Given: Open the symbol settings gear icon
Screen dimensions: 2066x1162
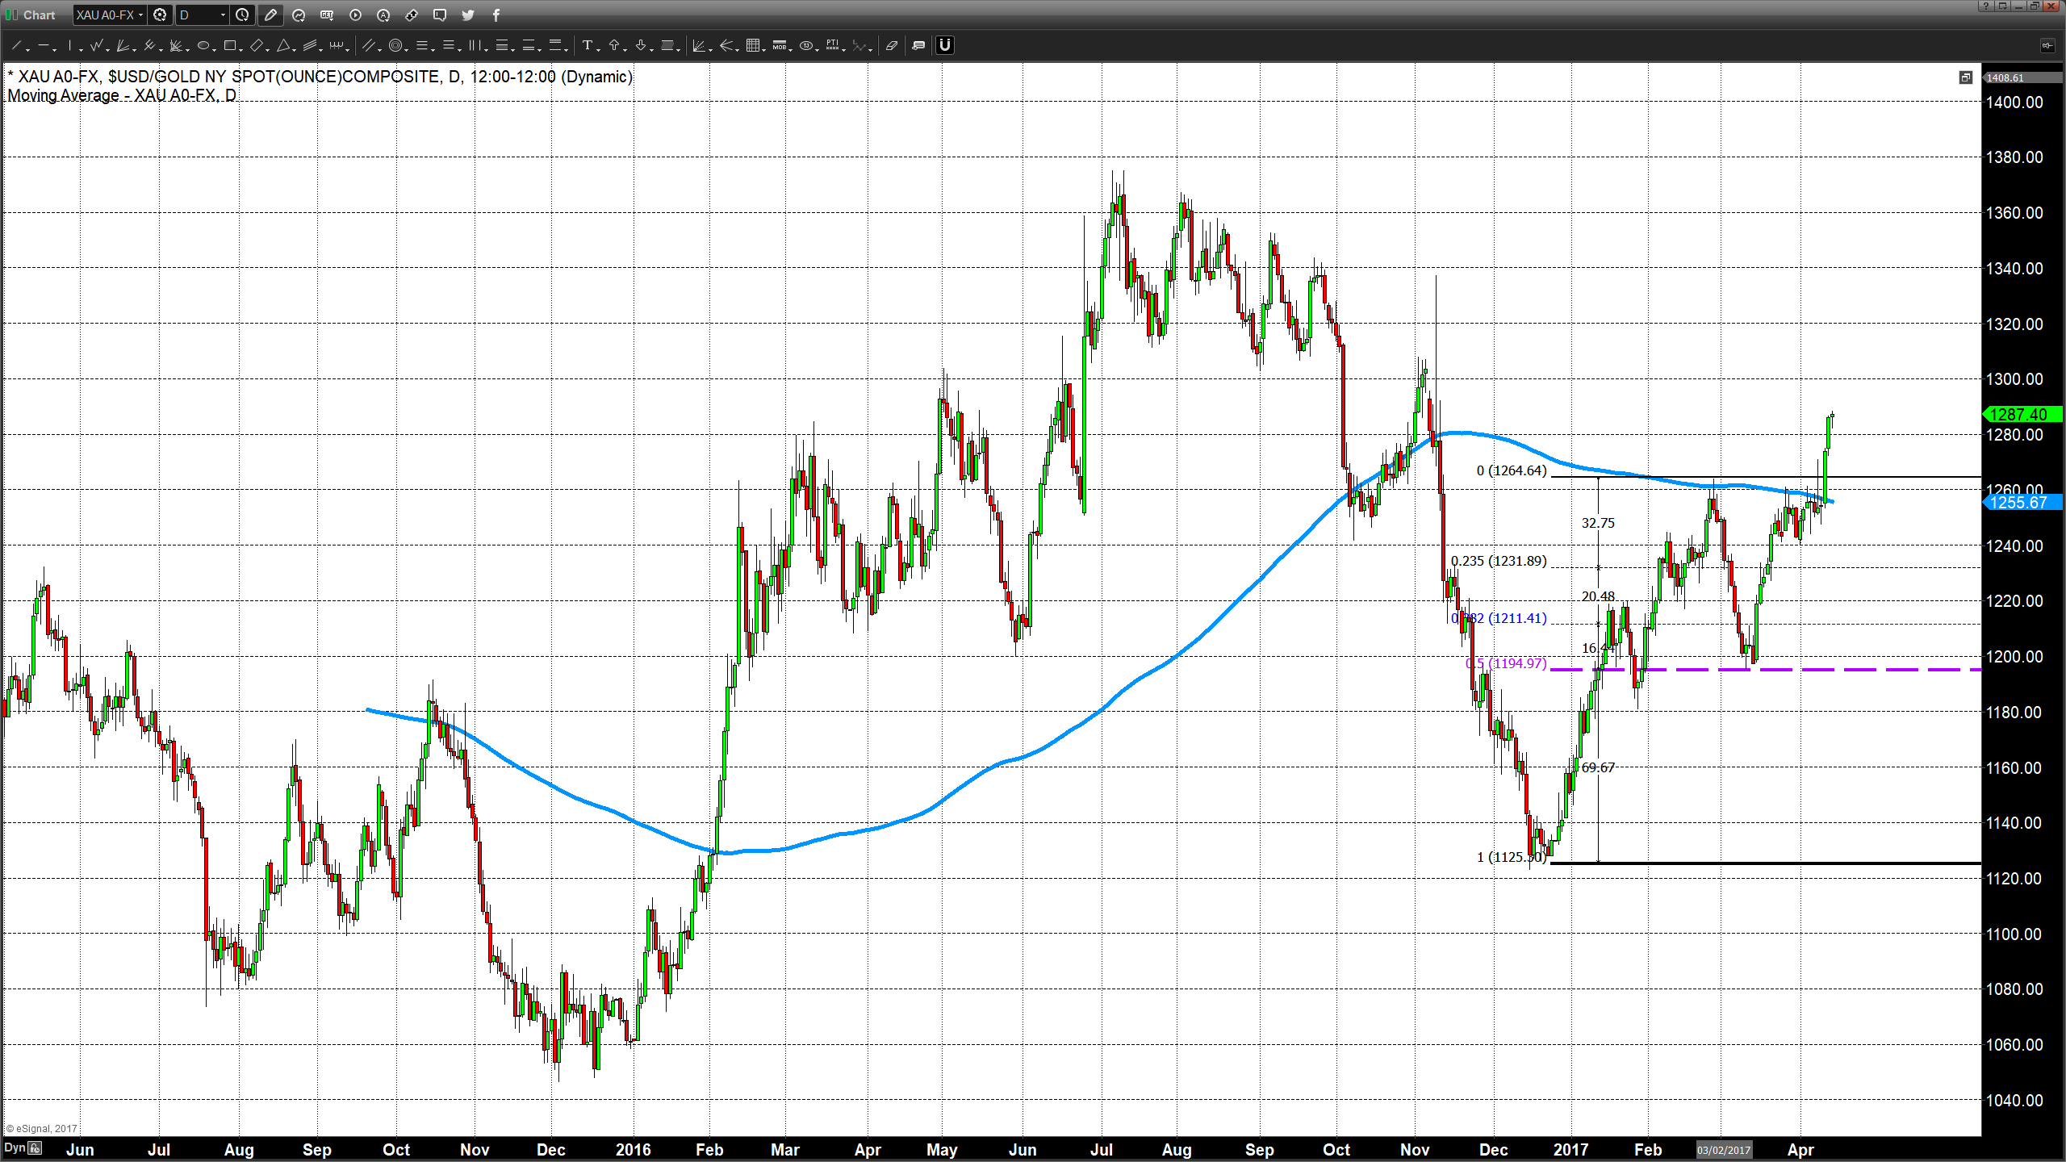Looking at the screenshot, I should click(160, 15).
